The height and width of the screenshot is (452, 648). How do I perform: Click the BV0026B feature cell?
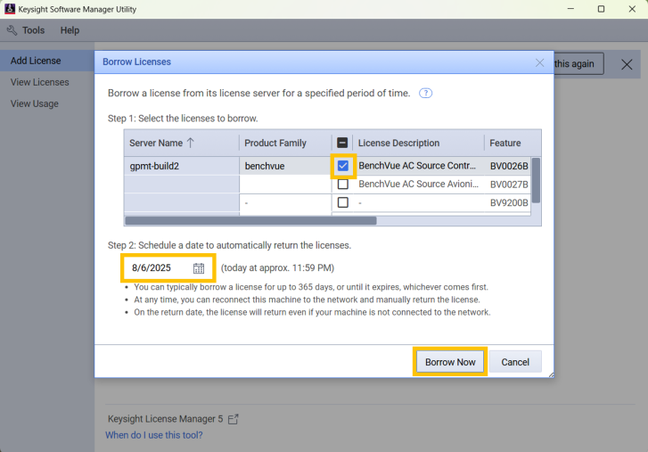(x=509, y=166)
